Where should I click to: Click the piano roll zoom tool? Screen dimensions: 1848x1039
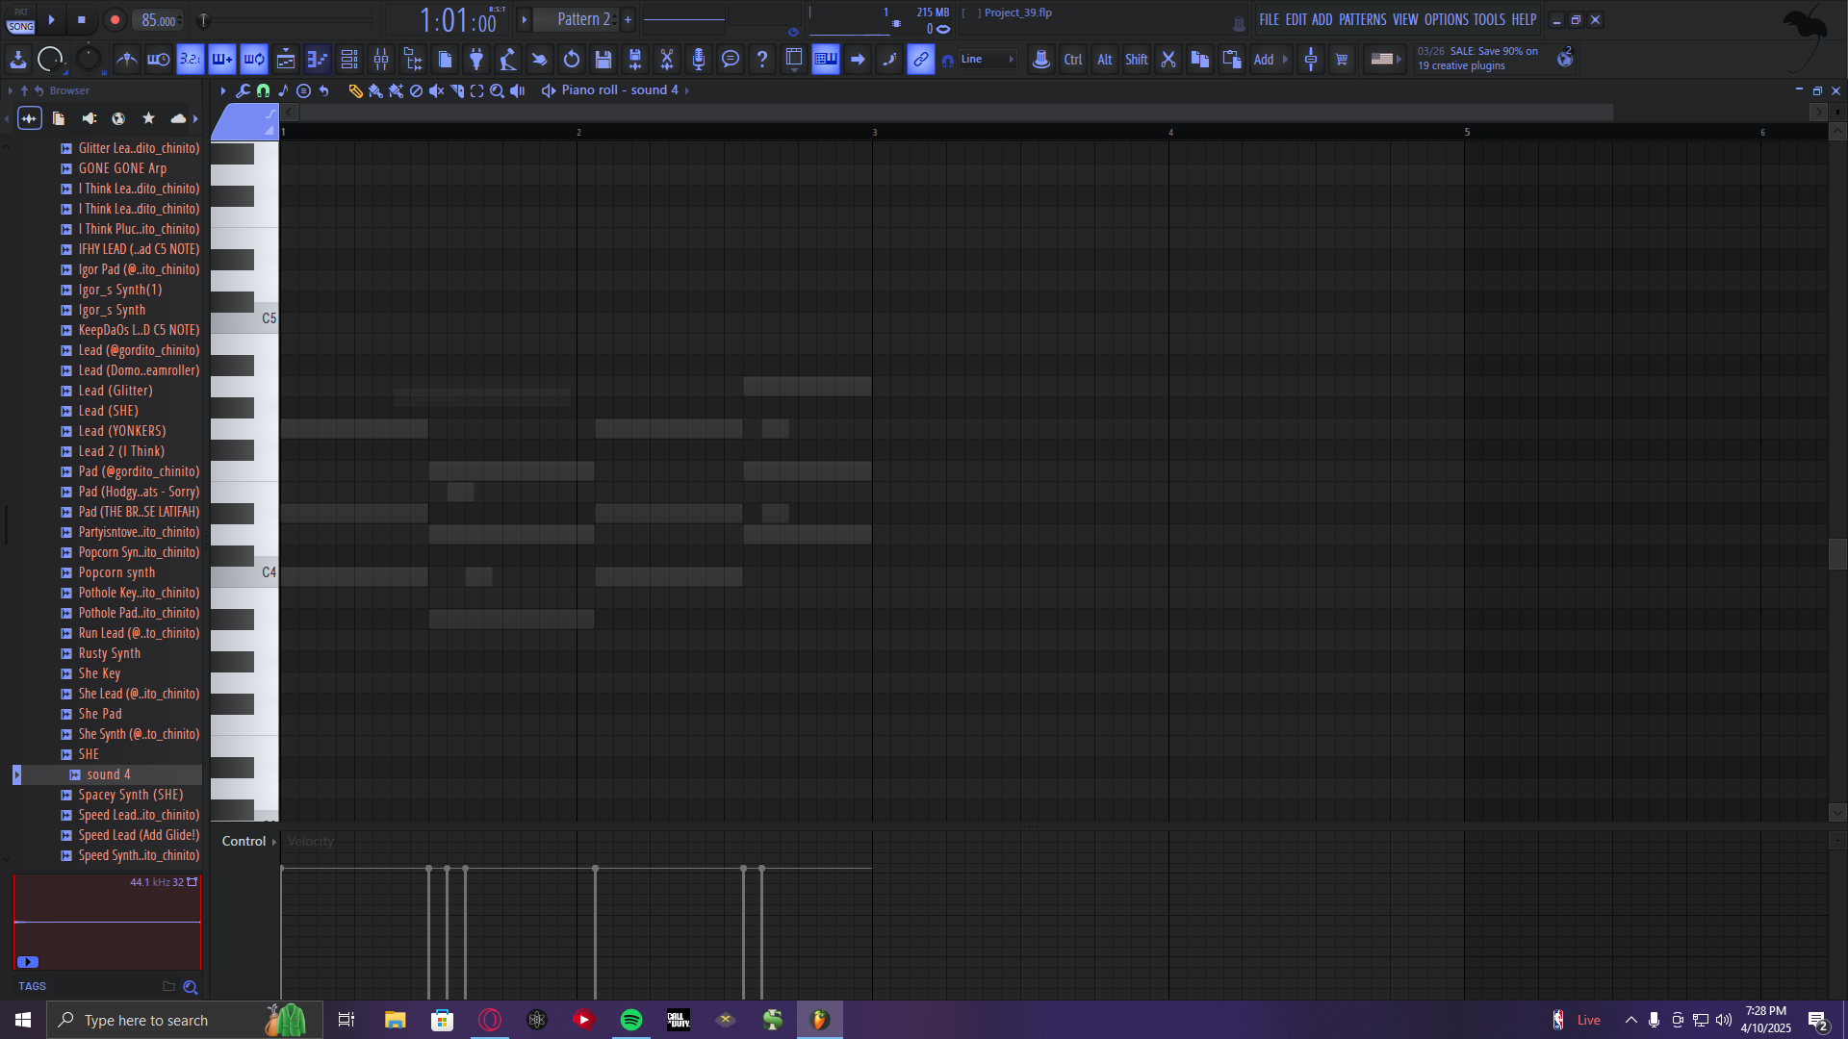497,90
